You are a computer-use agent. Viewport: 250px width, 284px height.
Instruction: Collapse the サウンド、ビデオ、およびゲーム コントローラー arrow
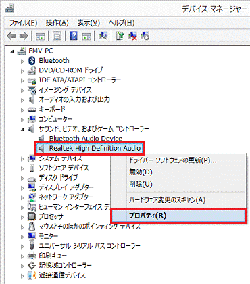coord(22,130)
